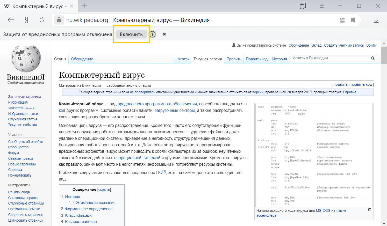Select the 'Статья' tab
The width and height of the screenshot is (387, 226).
60,59
